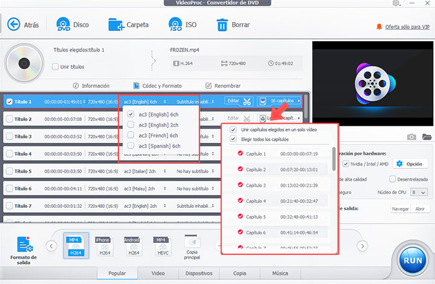This screenshot has height=284, width=435.
Task: Open the Disco DVD icon
Action: pos(63,24)
